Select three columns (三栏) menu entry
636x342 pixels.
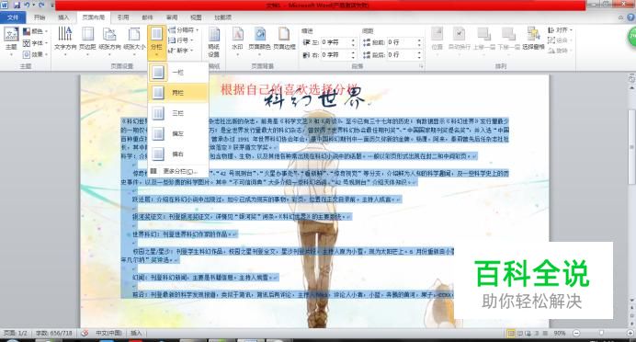coord(178,113)
